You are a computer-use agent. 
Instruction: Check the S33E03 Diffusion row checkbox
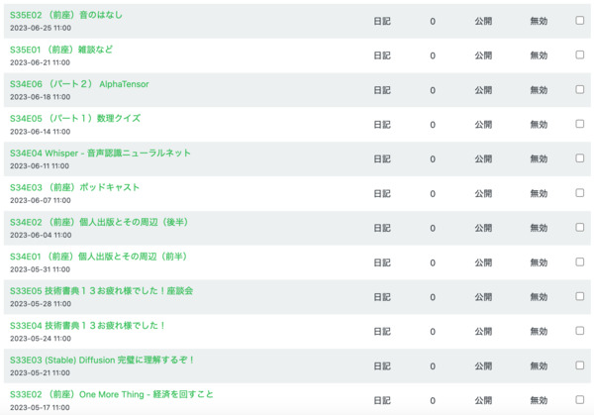pos(579,364)
